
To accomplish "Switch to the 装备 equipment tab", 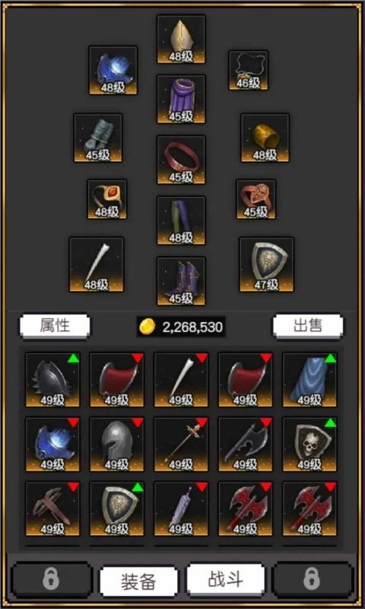I will [139, 582].
